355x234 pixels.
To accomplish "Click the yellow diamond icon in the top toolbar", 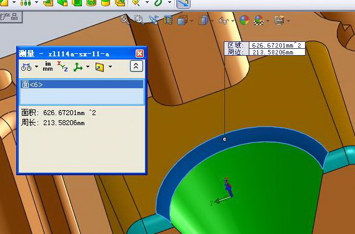I will [x=136, y=3].
